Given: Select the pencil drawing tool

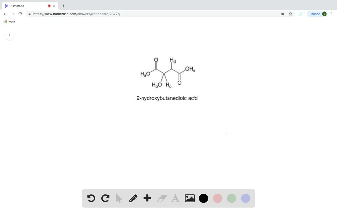Looking at the screenshot, I should point(133,198).
